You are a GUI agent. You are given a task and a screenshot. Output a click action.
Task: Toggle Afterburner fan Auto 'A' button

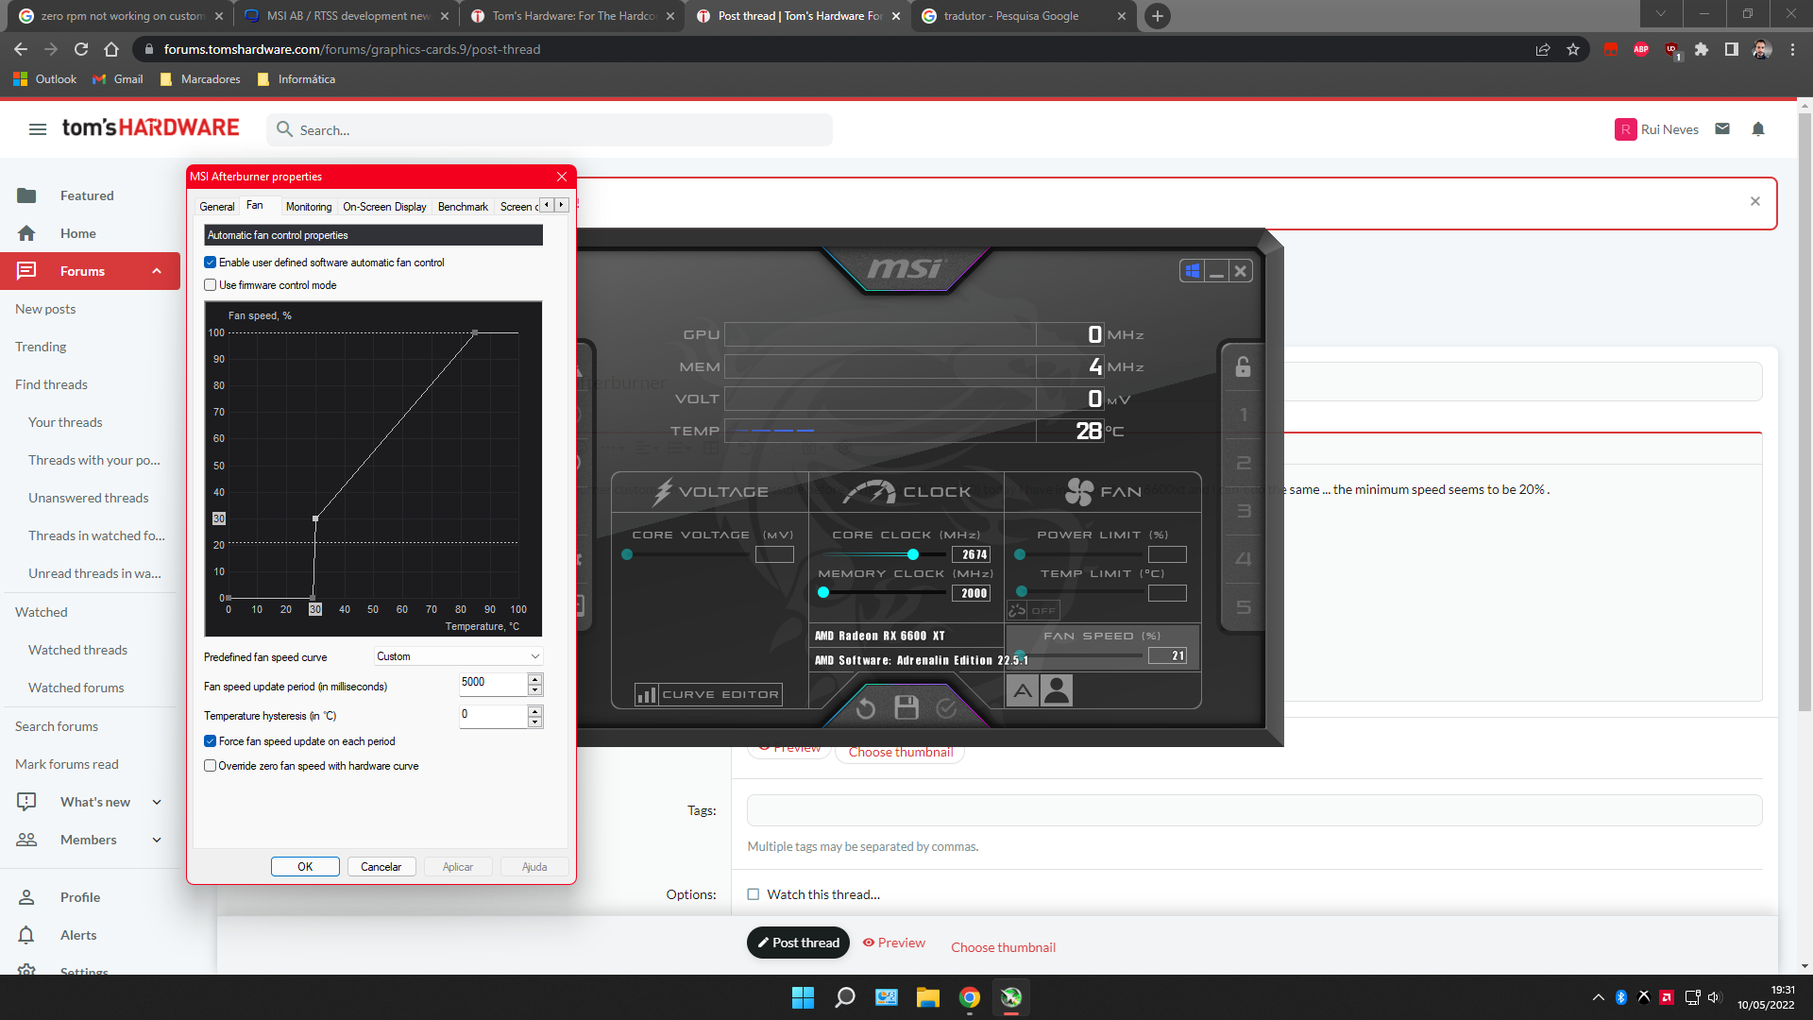tap(1023, 691)
